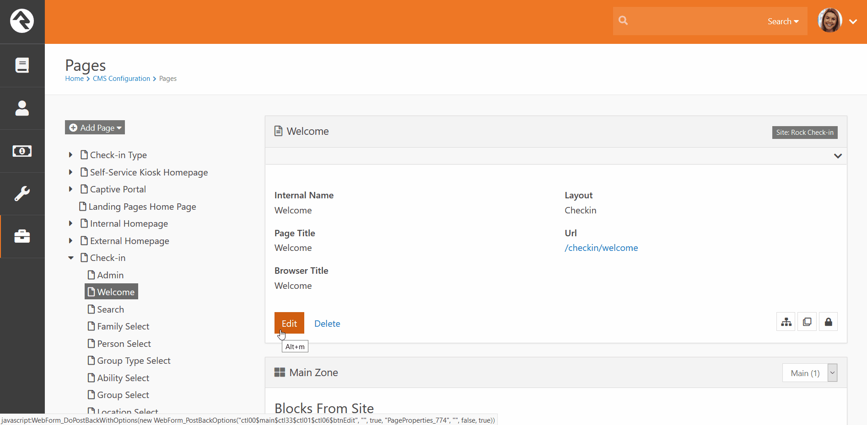This screenshot has height=425, width=867.
Task: Click the Delete link
Action: point(327,324)
